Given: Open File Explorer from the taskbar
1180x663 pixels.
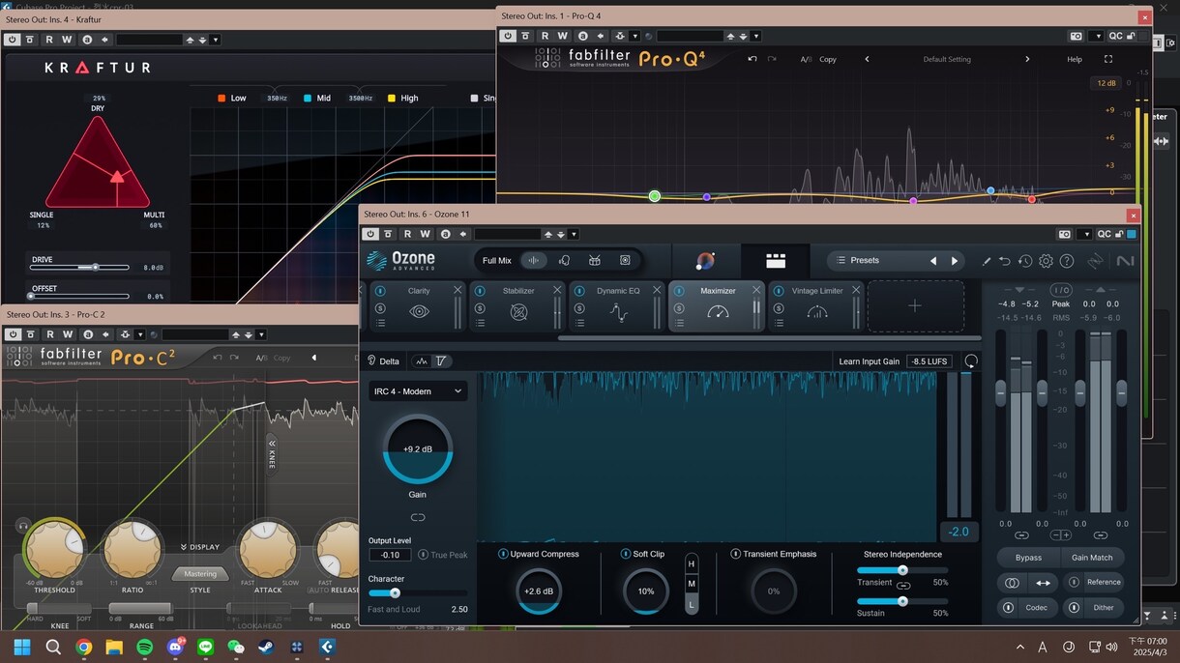Looking at the screenshot, I should click(113, 647).
